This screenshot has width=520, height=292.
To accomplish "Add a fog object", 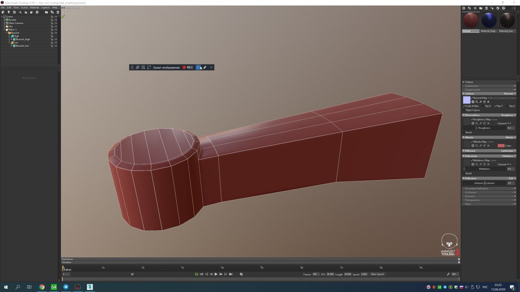I will pos(26,12).
